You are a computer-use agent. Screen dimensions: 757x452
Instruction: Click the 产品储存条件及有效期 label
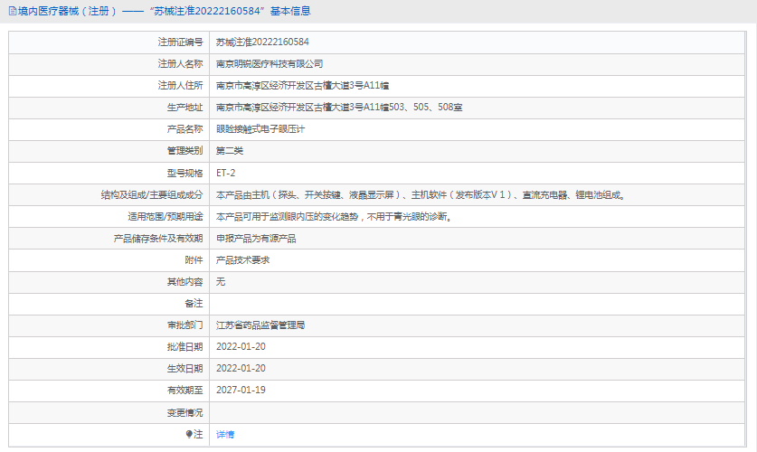pyautogui.click(x=158, y=239)
